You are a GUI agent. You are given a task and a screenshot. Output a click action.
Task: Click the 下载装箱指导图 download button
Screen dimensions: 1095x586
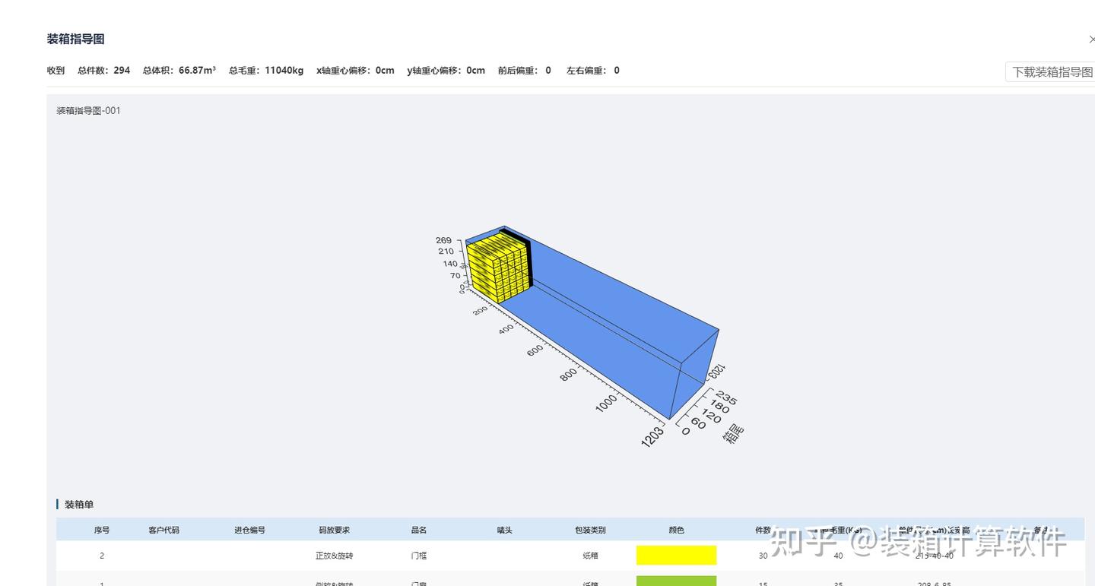pos(1052,72)
